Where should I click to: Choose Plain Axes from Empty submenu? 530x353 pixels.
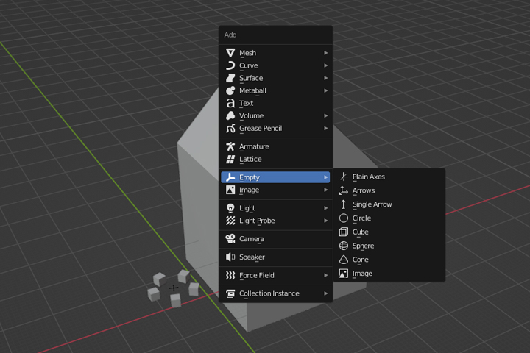[389, 176]
